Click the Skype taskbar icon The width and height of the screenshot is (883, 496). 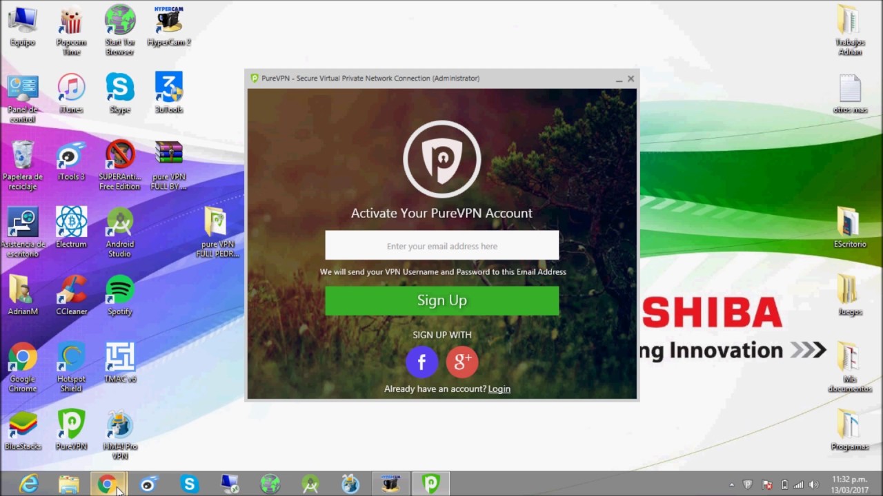point(189,484)
